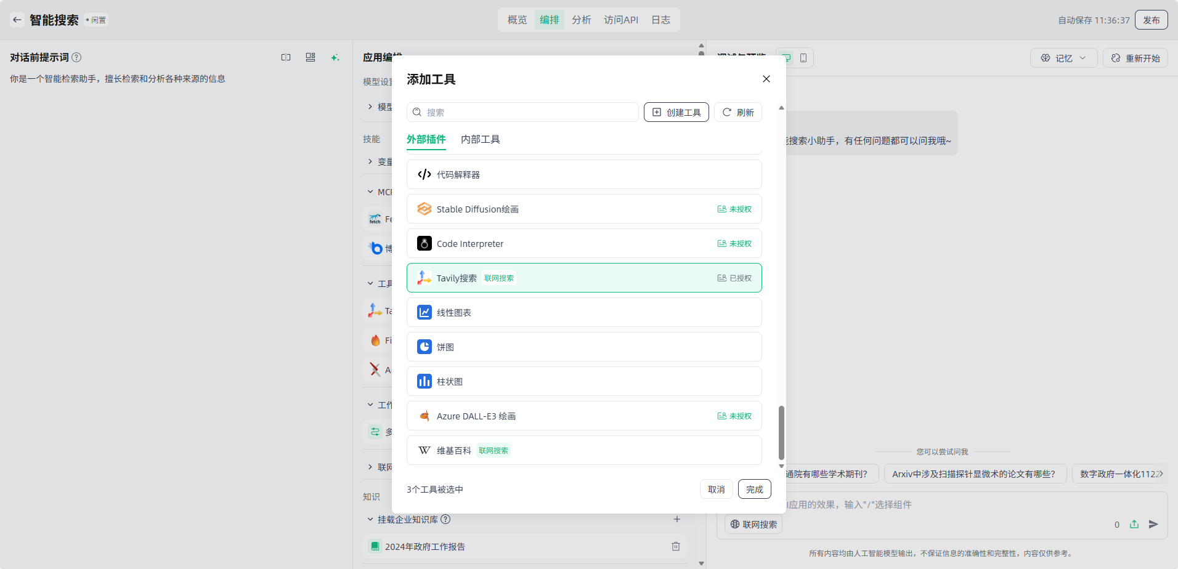Open the 记忆 dropdown

(x=1063, y=58)
